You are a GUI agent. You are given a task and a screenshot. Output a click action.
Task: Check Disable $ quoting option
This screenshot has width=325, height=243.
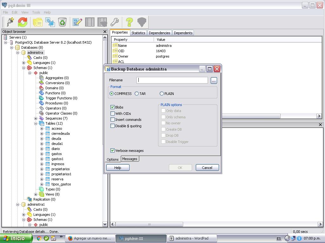(x=113, y=126)
